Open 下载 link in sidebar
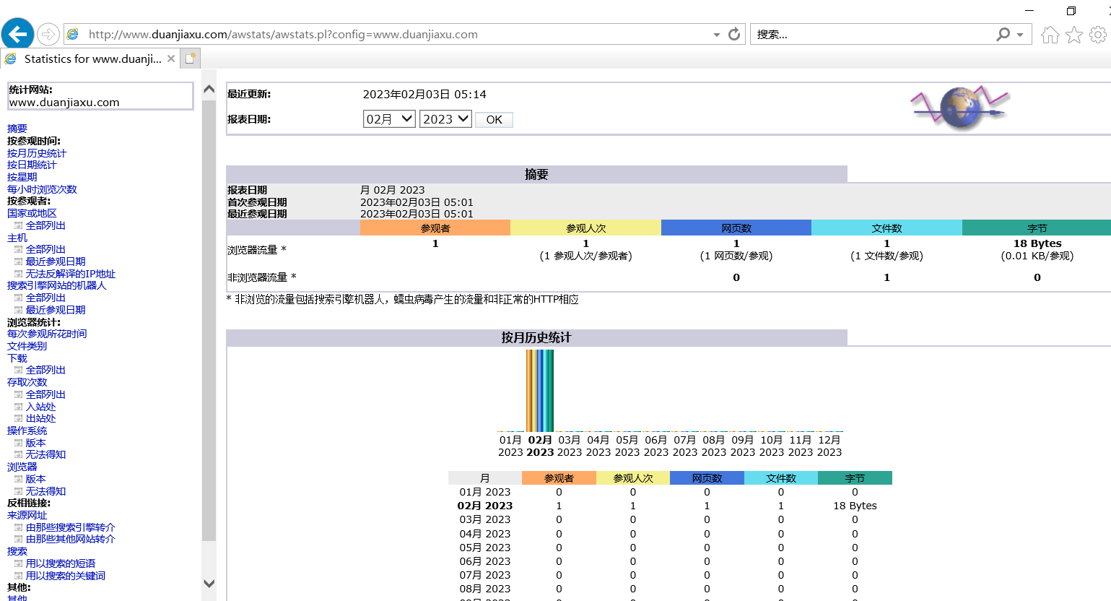The width and height of the screenshot is (1111, 601). pyautogui.click(x=17, y=358)
